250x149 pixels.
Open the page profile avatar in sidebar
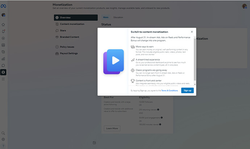(3, 15)
